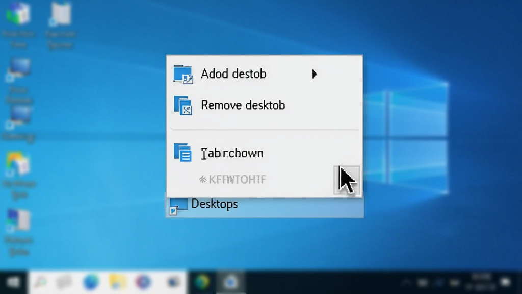522x294 pixels.
Task: Open the green globe taskbar app
Action: point(202,282)
